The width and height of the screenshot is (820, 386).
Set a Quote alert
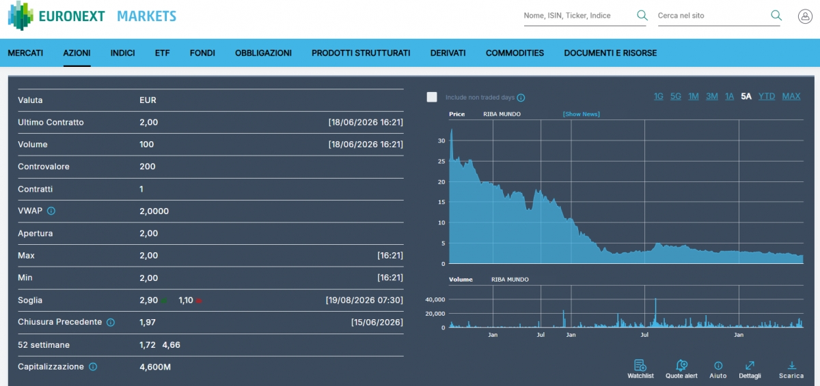pos(681,369)
